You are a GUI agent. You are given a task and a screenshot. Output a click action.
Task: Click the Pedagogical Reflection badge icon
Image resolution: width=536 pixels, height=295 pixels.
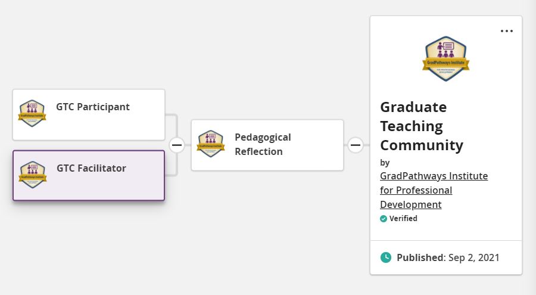[211, 144]
